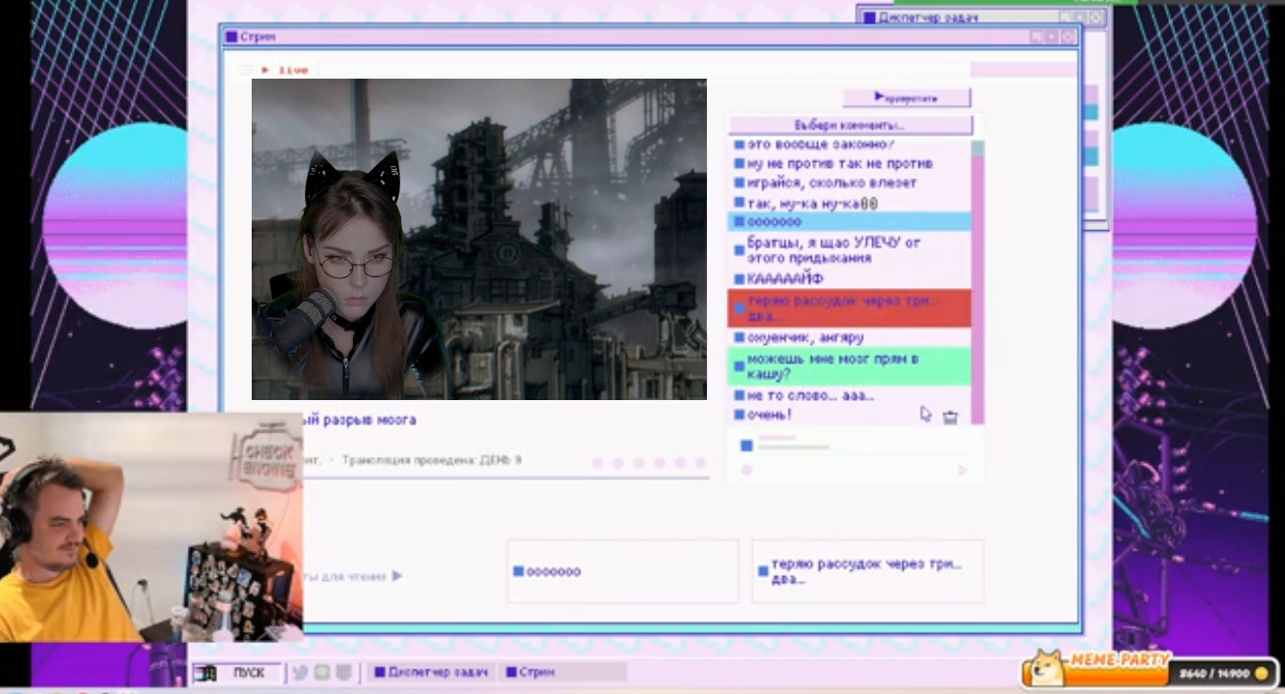Select comment 'ну не против так не против'
The height and width of the screenshot is (694, 1285).
pos(849,163)
